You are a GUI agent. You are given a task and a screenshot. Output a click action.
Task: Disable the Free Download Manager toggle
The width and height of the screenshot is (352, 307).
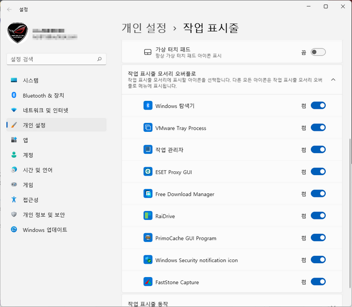[318, 193]
